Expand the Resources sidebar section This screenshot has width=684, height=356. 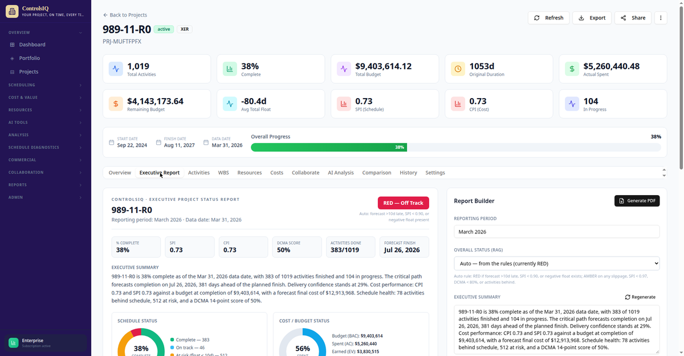[46, 110]
